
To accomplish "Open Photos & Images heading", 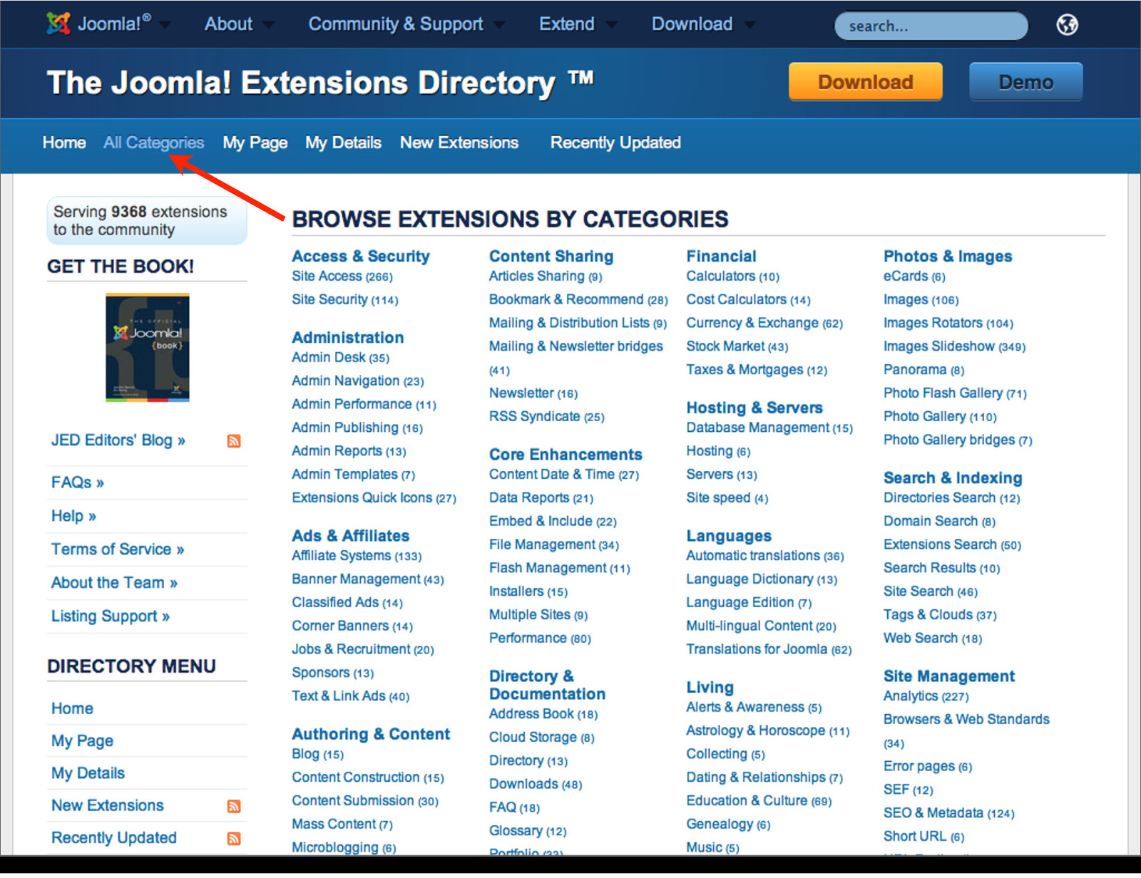I will point(948,257).
